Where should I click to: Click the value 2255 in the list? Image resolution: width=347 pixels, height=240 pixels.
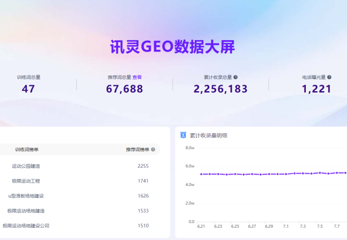pos(143,166)
